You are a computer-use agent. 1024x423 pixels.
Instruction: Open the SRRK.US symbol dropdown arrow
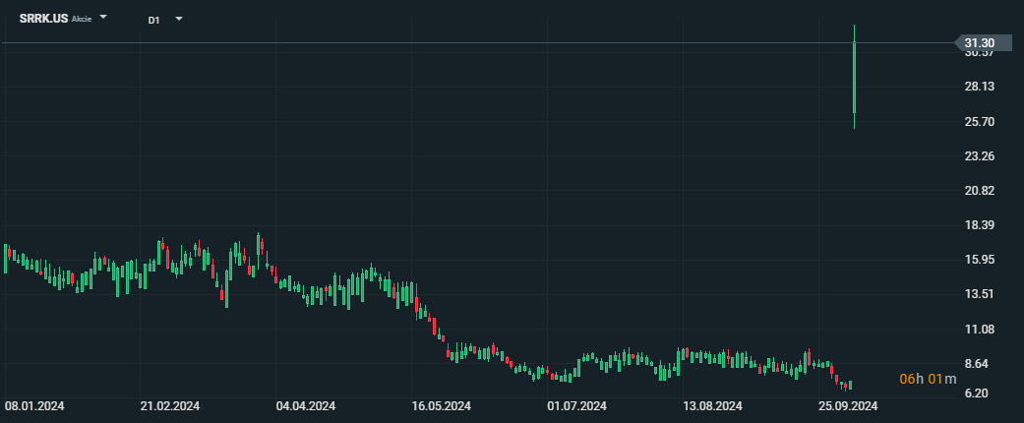(x=103, y=18)
